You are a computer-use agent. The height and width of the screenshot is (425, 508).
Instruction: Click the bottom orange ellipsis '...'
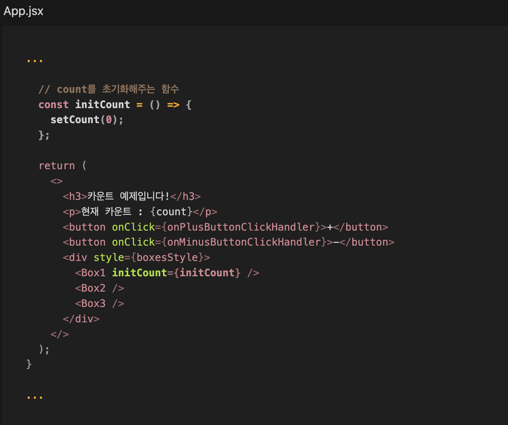coord(35,397)
